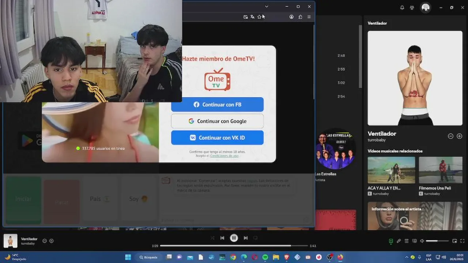This screenshot has height=263, width=468.
Task: Open the Spotify miniplayer icon
Action: coord(454,241)
